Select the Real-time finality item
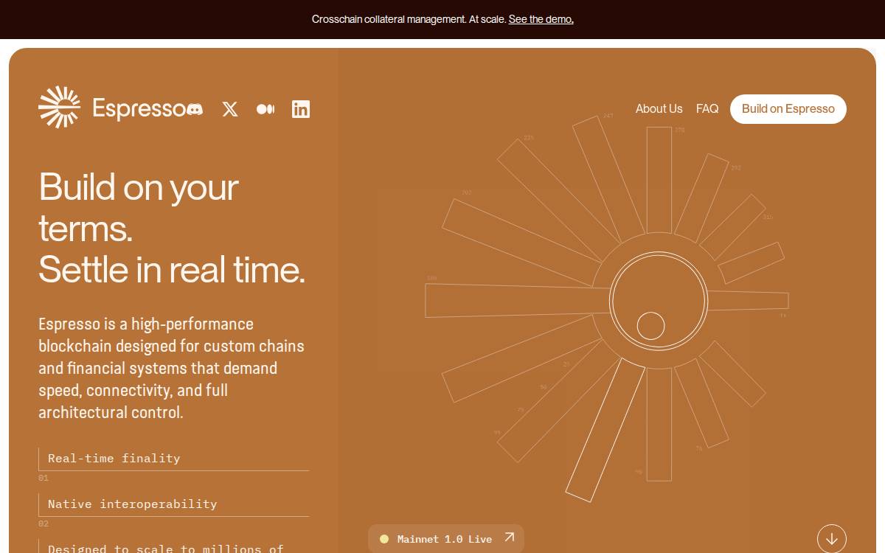This screenshot has height=553, width=885. (174, 459)
